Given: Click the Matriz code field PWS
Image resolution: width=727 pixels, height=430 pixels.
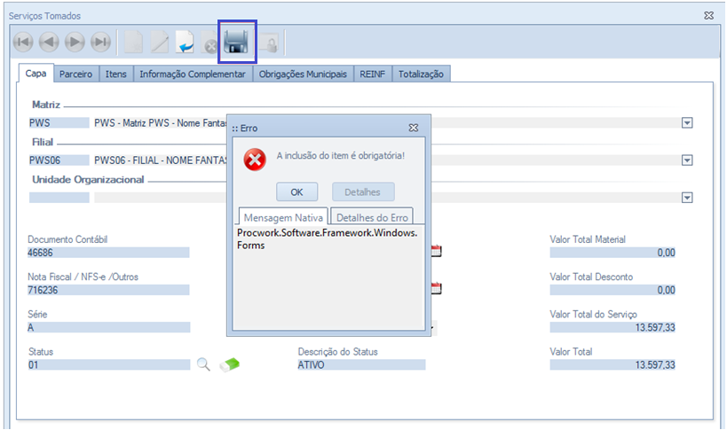Looking at the screenshot, I should pos(59,122).
